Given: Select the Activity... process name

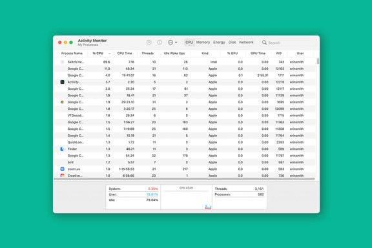Looking at the screenshot, I should tap(74, 82).
